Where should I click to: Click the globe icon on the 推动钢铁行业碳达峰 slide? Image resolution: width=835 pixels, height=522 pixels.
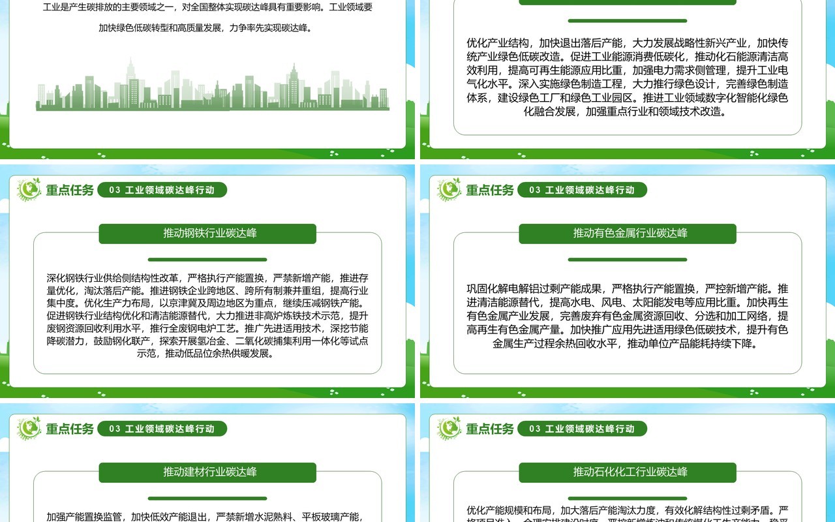(29, 189)
